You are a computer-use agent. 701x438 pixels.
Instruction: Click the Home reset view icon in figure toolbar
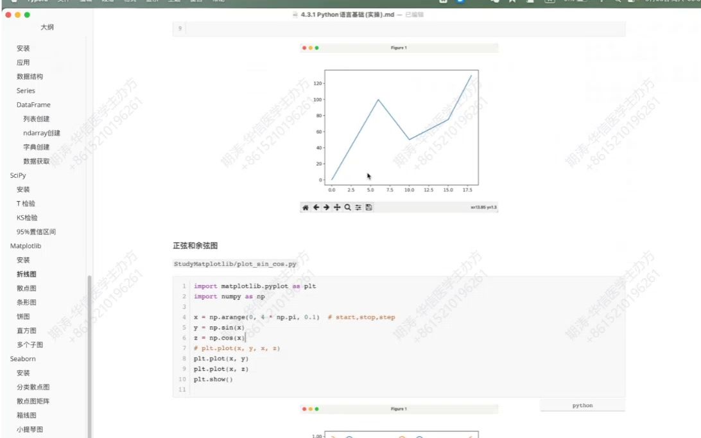pos(305,207)
